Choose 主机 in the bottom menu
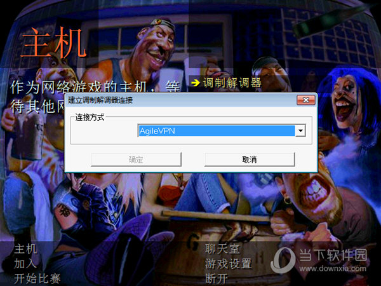The width and height of the screenshot is (381, 286). click(x=26, y=249)
